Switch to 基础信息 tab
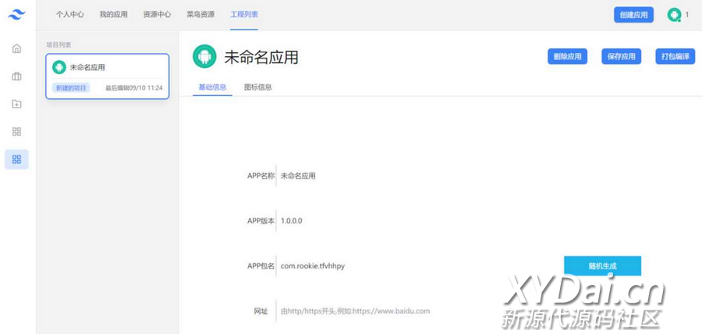The image size is (702, 334). (x=212, y=87)
